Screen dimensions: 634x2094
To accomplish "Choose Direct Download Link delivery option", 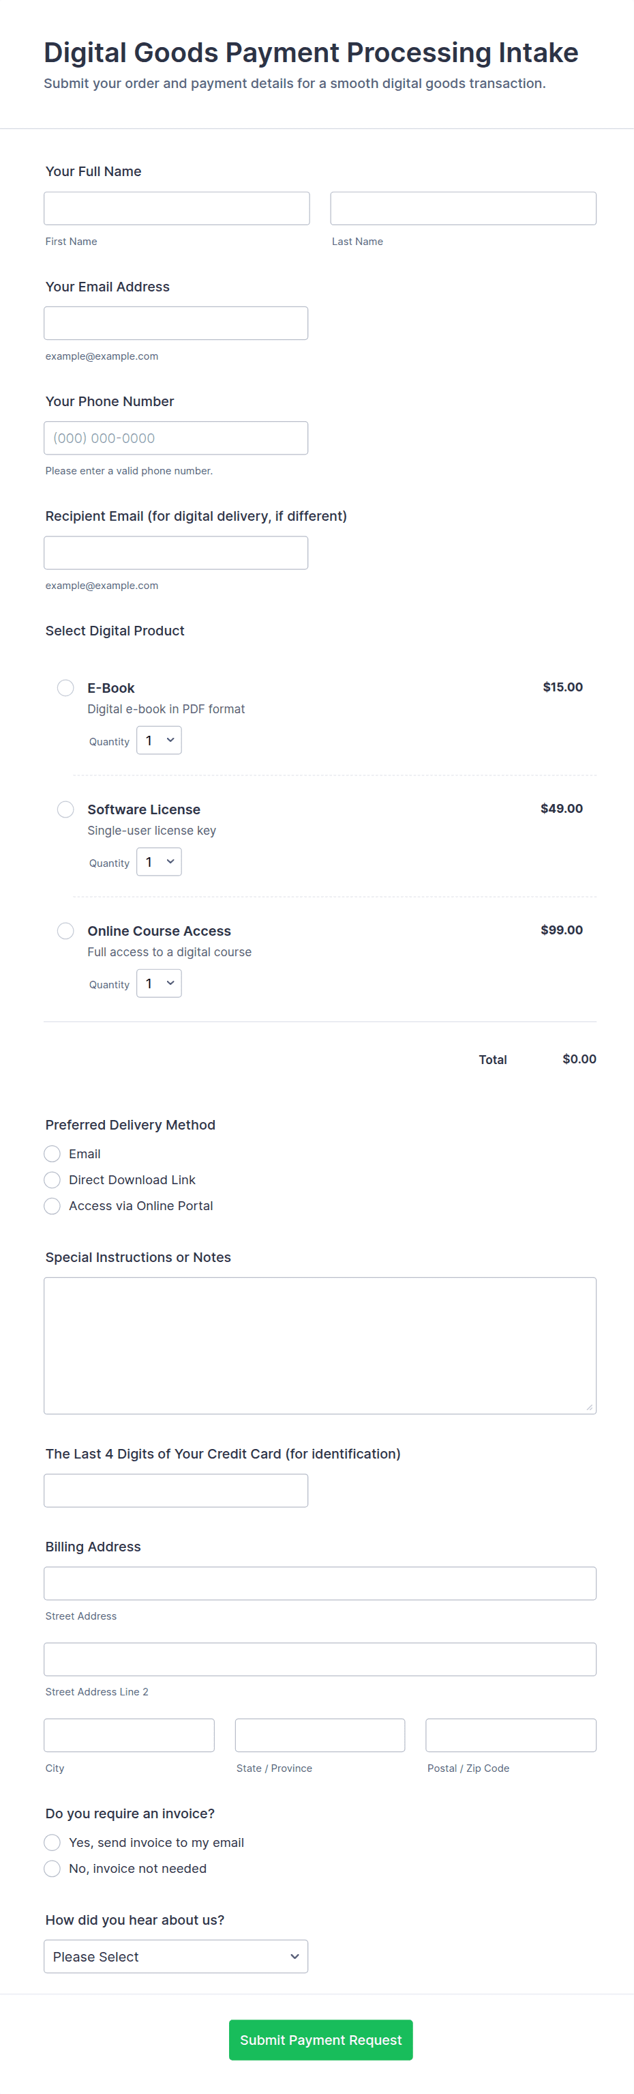I will (x=52, y=1179).
